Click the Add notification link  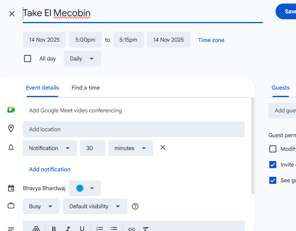pyautogui.click(x=50, y=169)
